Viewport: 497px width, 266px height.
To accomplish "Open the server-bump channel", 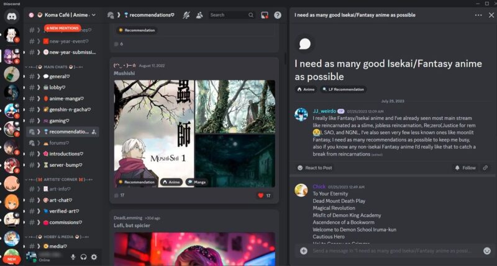I will click(63, 165).
